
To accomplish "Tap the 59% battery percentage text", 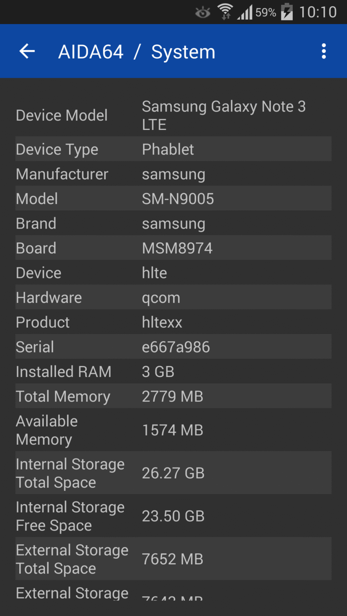I will pyautogui.click(x=265, y=12).
